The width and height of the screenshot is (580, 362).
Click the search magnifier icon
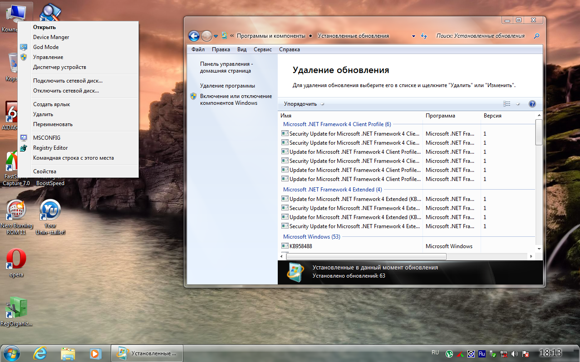(536, 36)
